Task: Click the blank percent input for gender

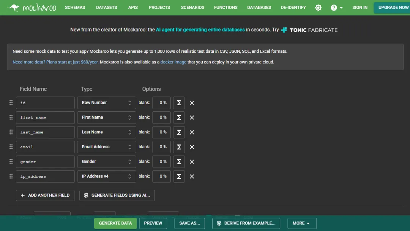Action: (x=162, y=162)
